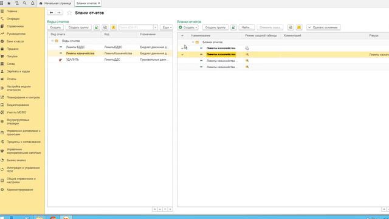
Task: Open Управление корпоративными налогами section
Action: point(24,151)
